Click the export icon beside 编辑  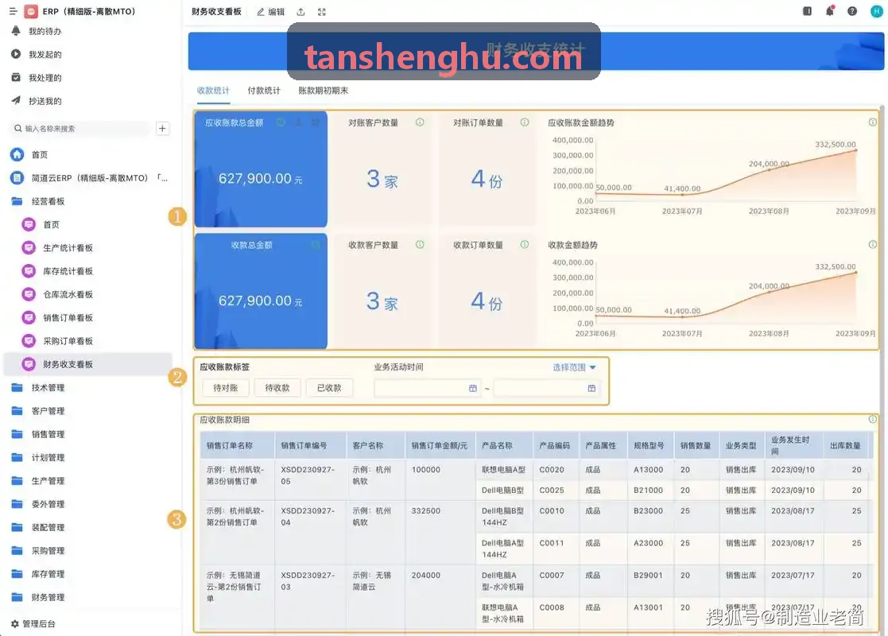[301, 12]
